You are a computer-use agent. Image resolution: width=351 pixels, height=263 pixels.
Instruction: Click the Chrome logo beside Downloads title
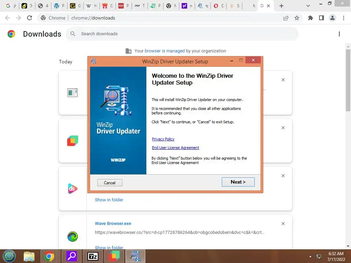[11, 34]
